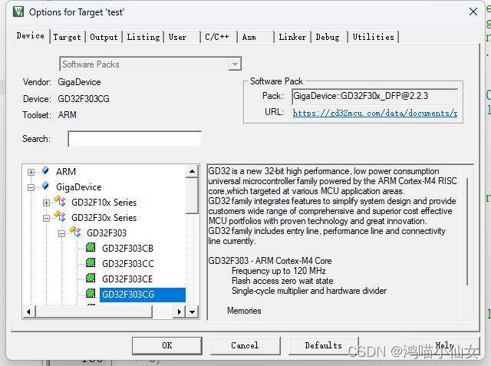The width and height of the screenshot is (491, 366).
Task: Select the ARM tree row
Action: 66,172
